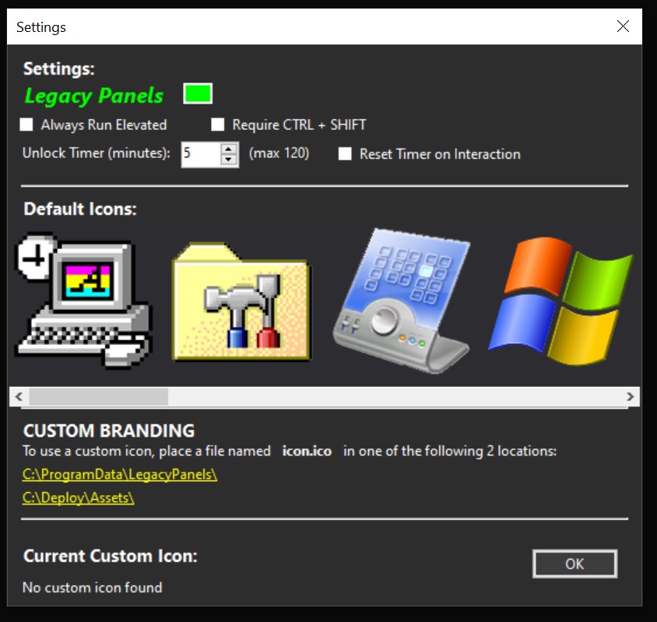Click the Settings window title bar

coord(311,26)
